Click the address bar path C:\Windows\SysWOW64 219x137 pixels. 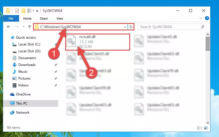tap(60, 27)
